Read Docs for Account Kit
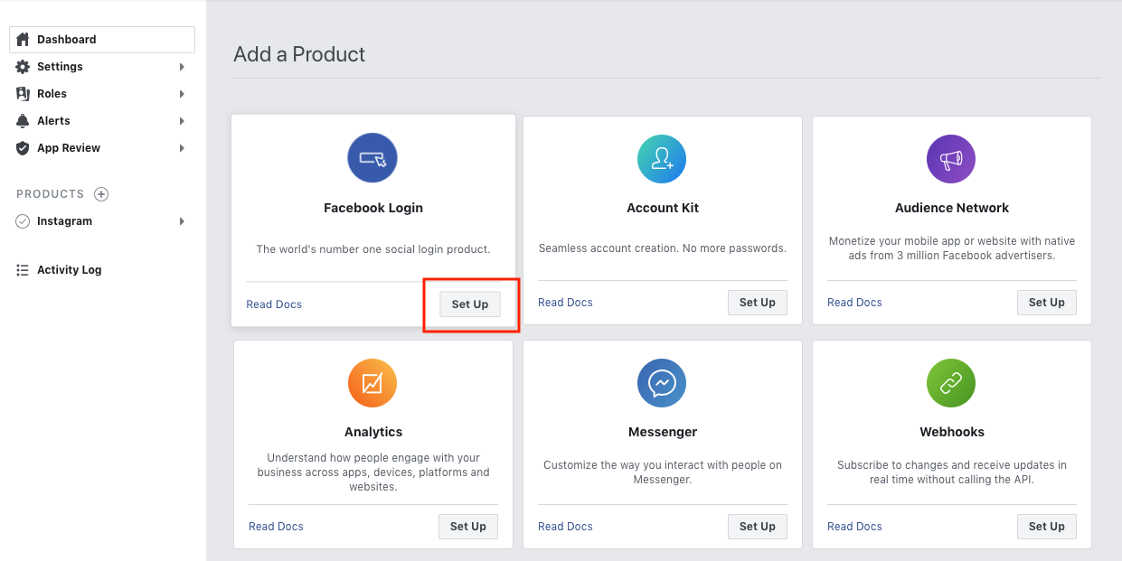The image size is (1122, 561). point(565,303)
